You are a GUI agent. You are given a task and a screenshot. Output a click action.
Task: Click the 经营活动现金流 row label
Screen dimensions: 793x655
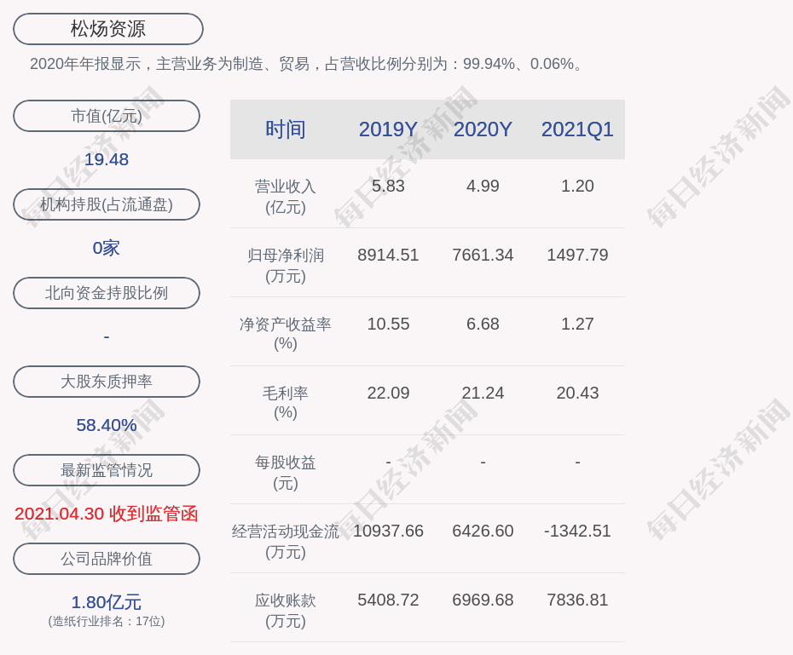coord(286,541)
